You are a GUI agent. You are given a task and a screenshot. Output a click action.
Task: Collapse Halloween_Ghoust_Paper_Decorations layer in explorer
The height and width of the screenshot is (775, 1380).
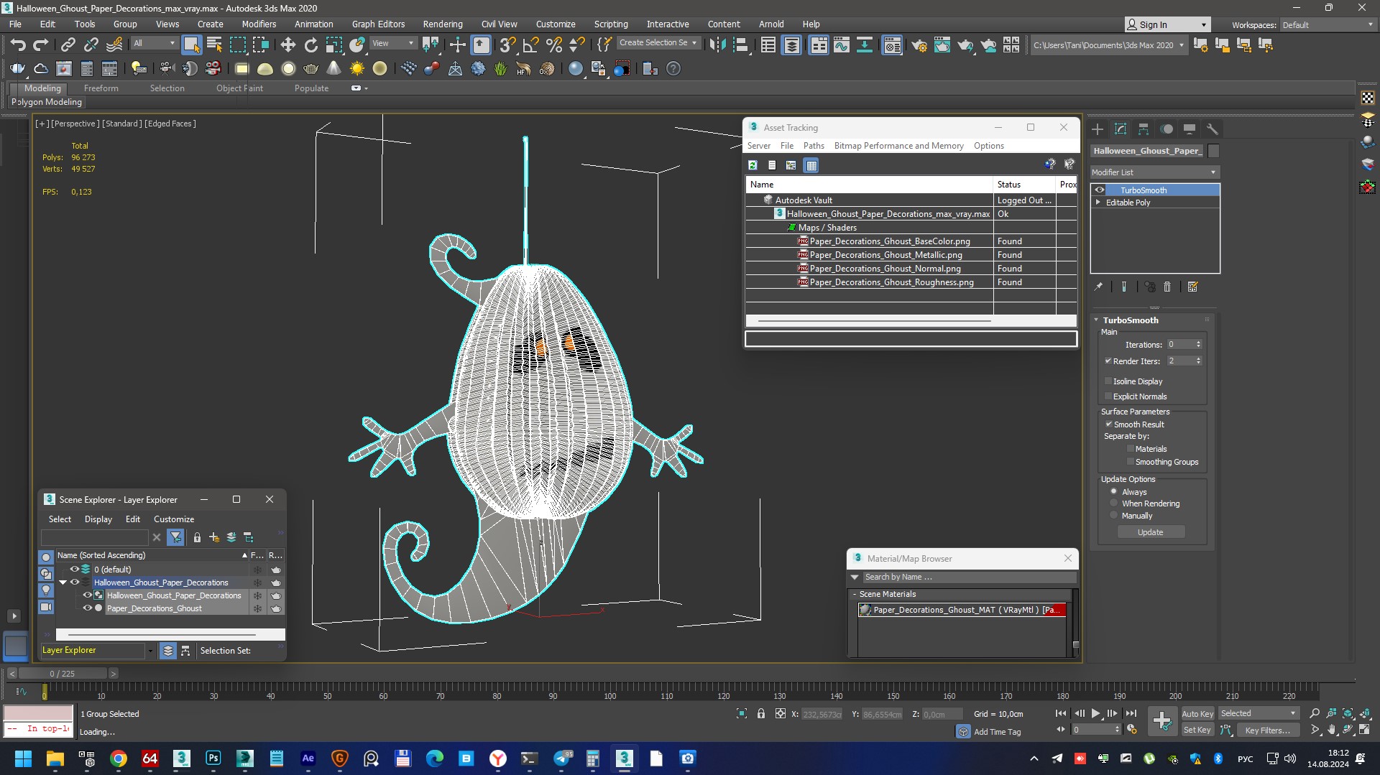click(x=63, y=583)
